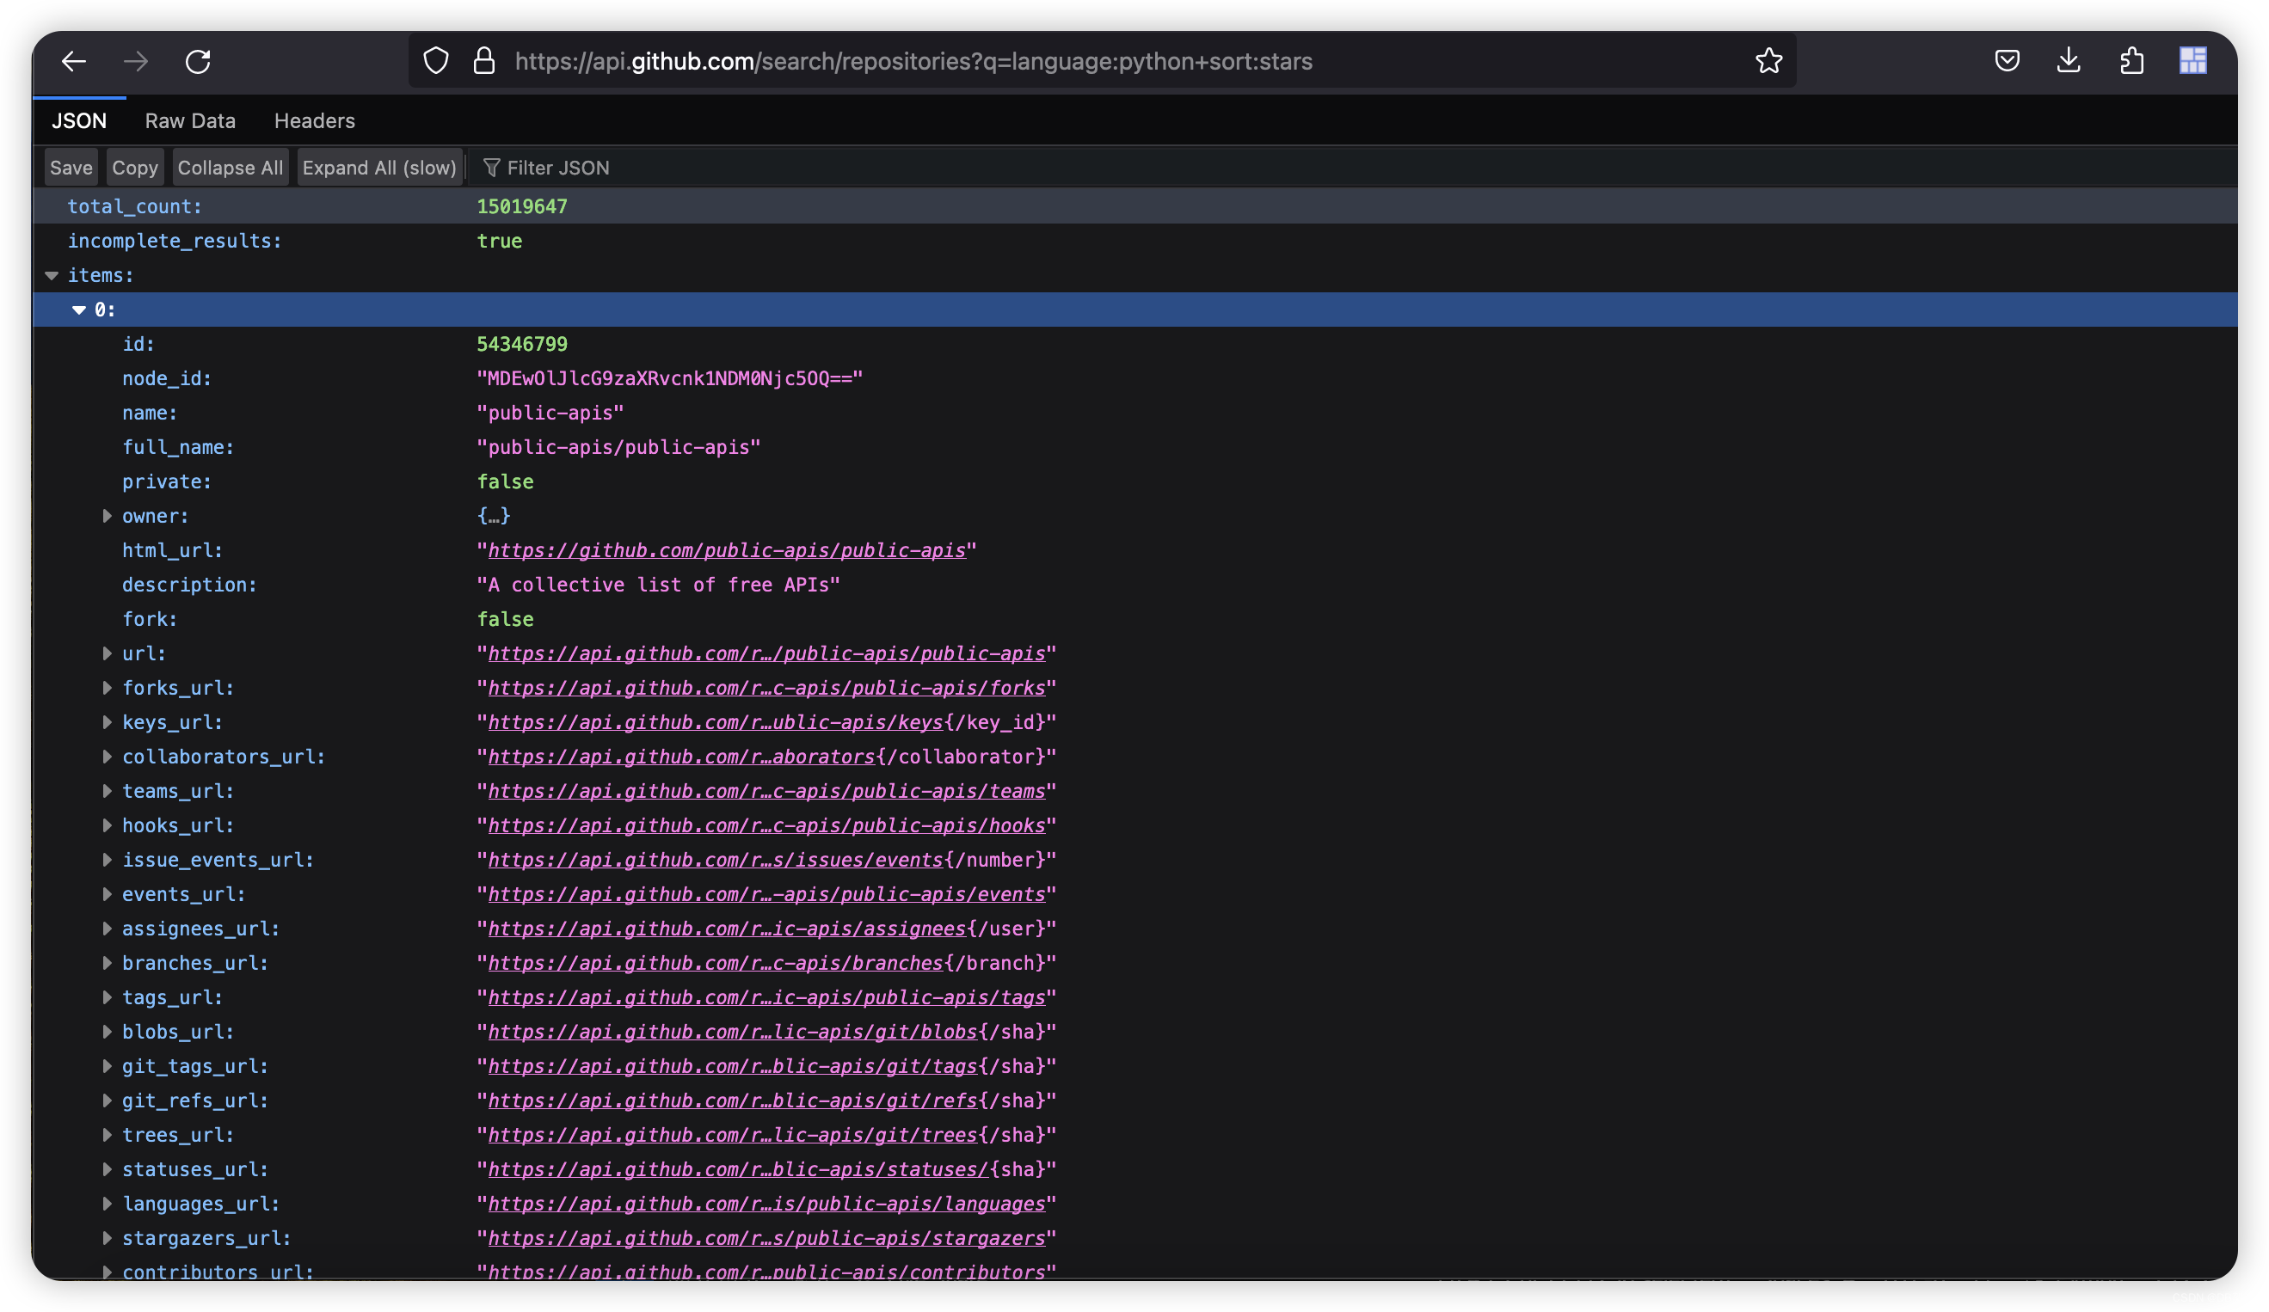The height and width of the screenshot is (1312, 2269).
Task: Switch to the Raw Data tab
Action: point(190,120)
